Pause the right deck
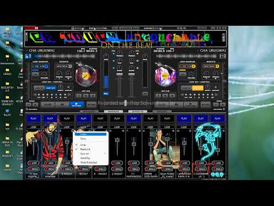274x206 pixels. (176, 104)
